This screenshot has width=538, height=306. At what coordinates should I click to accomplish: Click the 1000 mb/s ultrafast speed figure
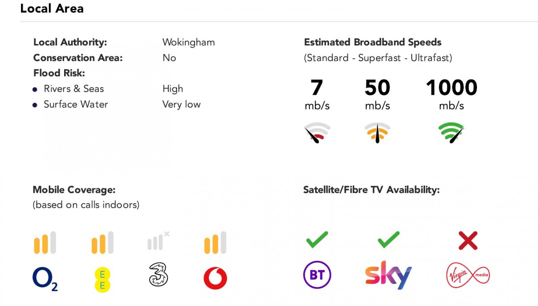[451, 88]
